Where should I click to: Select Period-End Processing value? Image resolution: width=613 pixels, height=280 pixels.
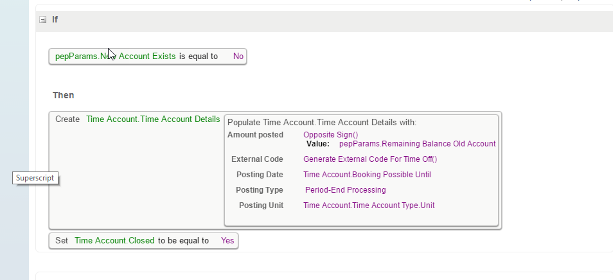(345, 190)
